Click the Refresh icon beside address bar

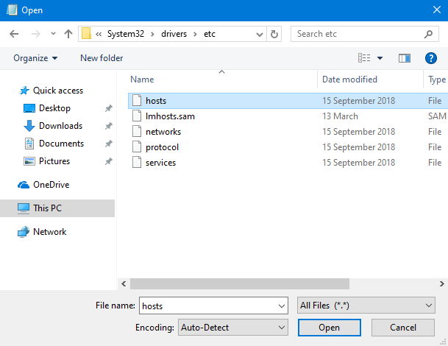pos(274,34)
